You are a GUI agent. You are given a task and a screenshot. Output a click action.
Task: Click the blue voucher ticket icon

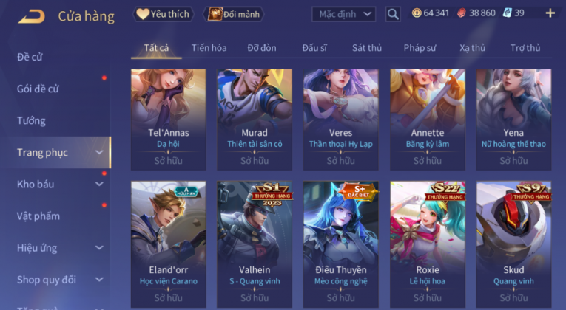[x=507, y=13]
